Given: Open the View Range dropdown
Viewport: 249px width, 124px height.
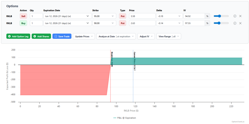Looking at the screenshot, I should click(169, 36).
